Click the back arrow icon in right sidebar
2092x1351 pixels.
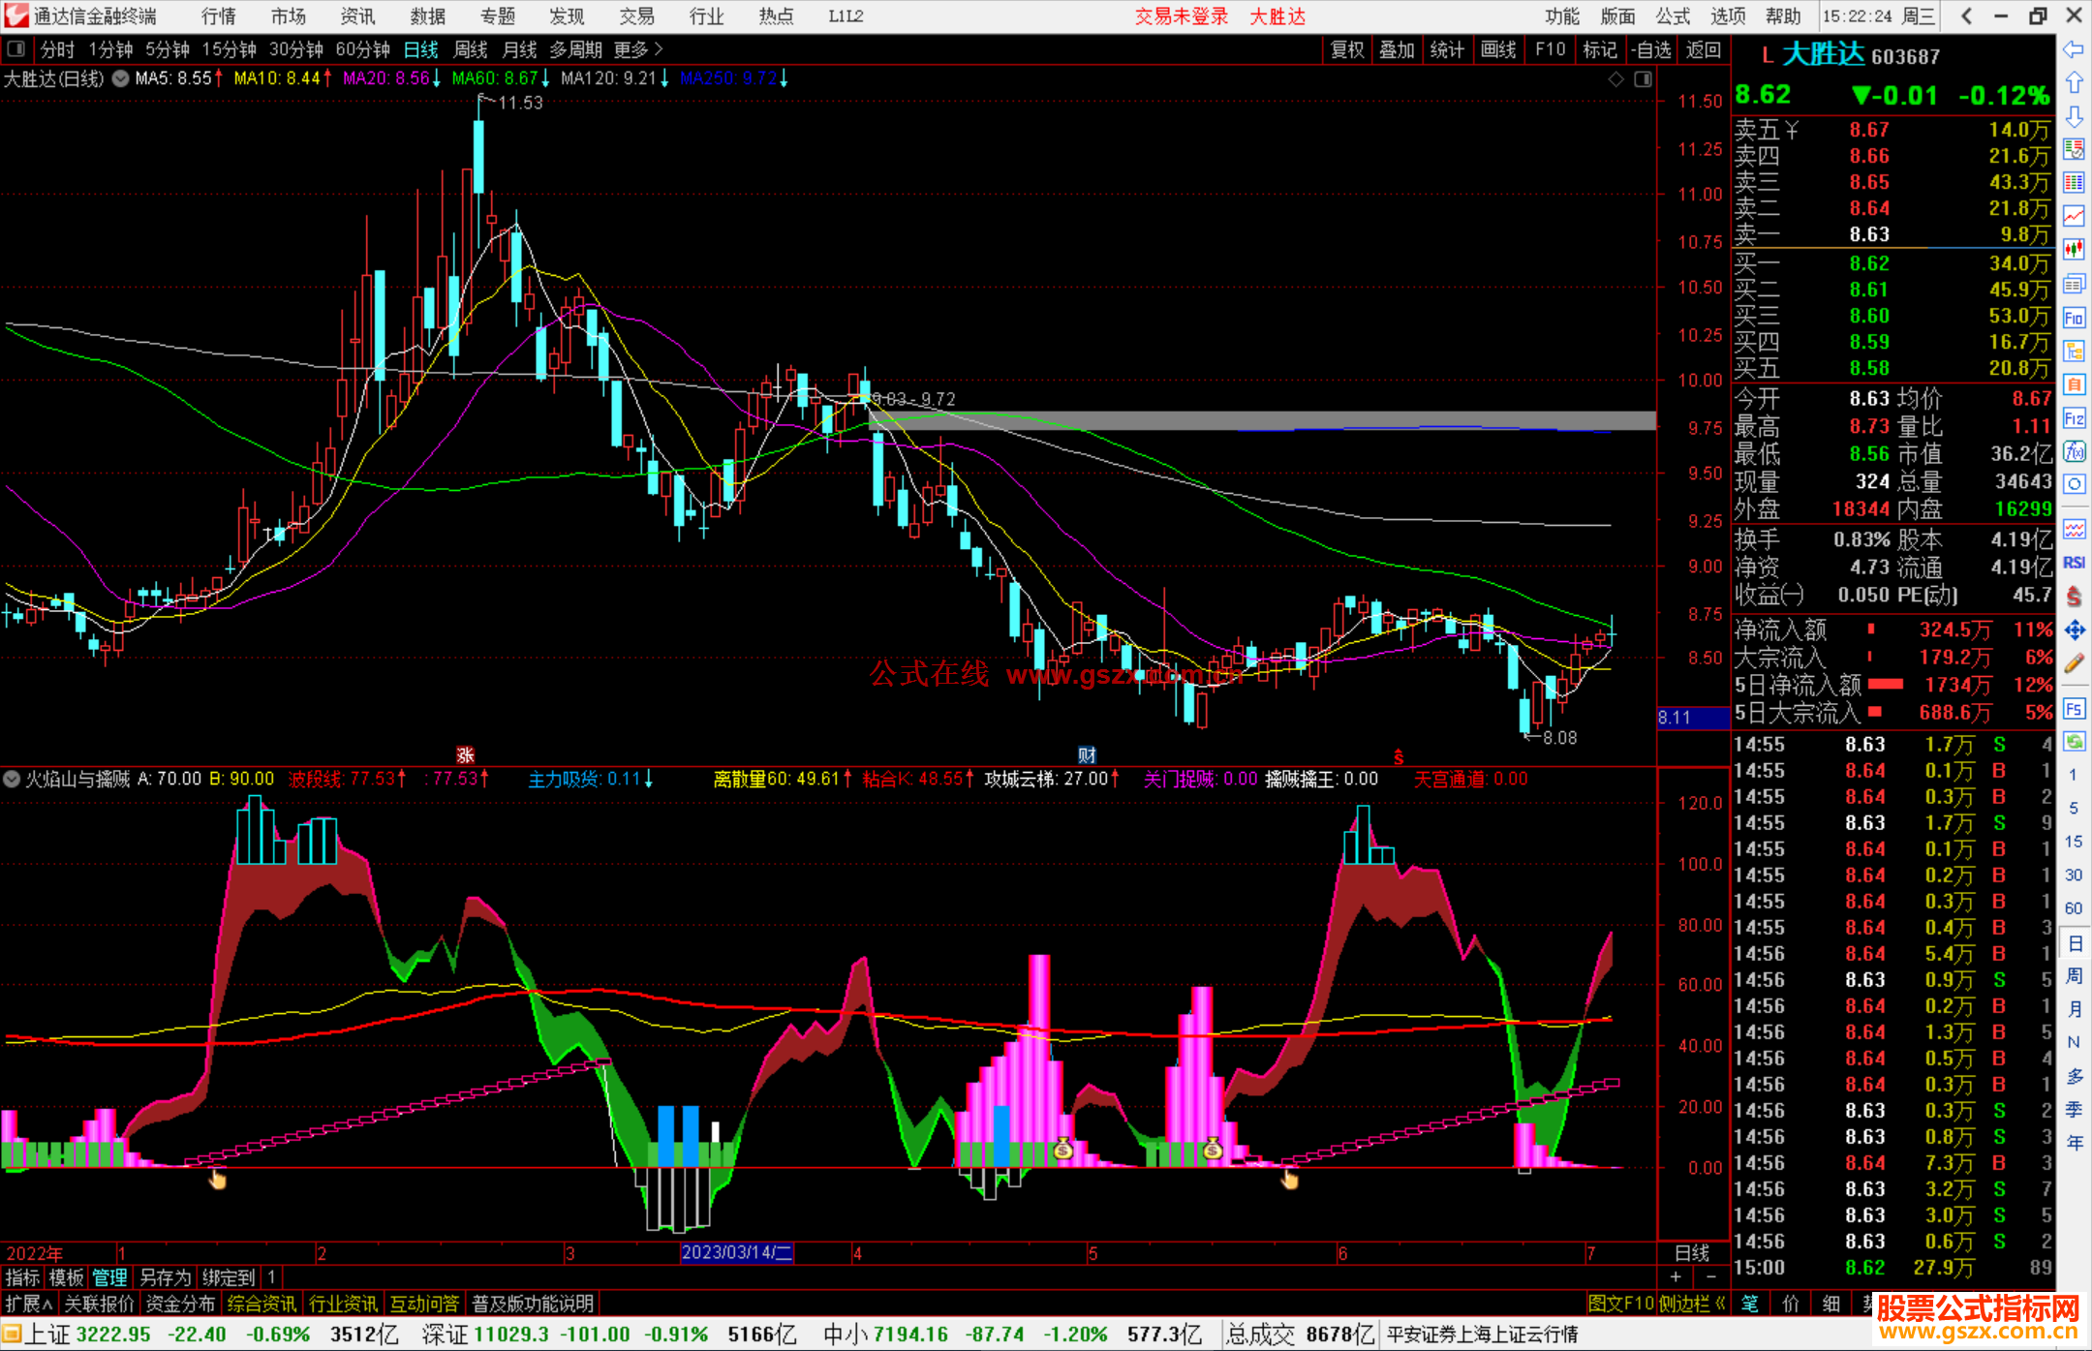pyautogui.click(x=2074, y=49)
